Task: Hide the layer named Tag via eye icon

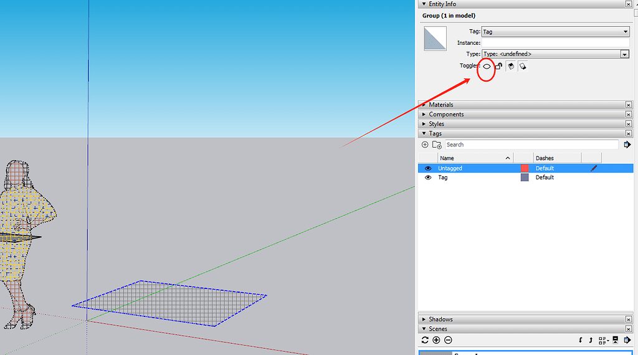Action: click(x=427, y=177)
